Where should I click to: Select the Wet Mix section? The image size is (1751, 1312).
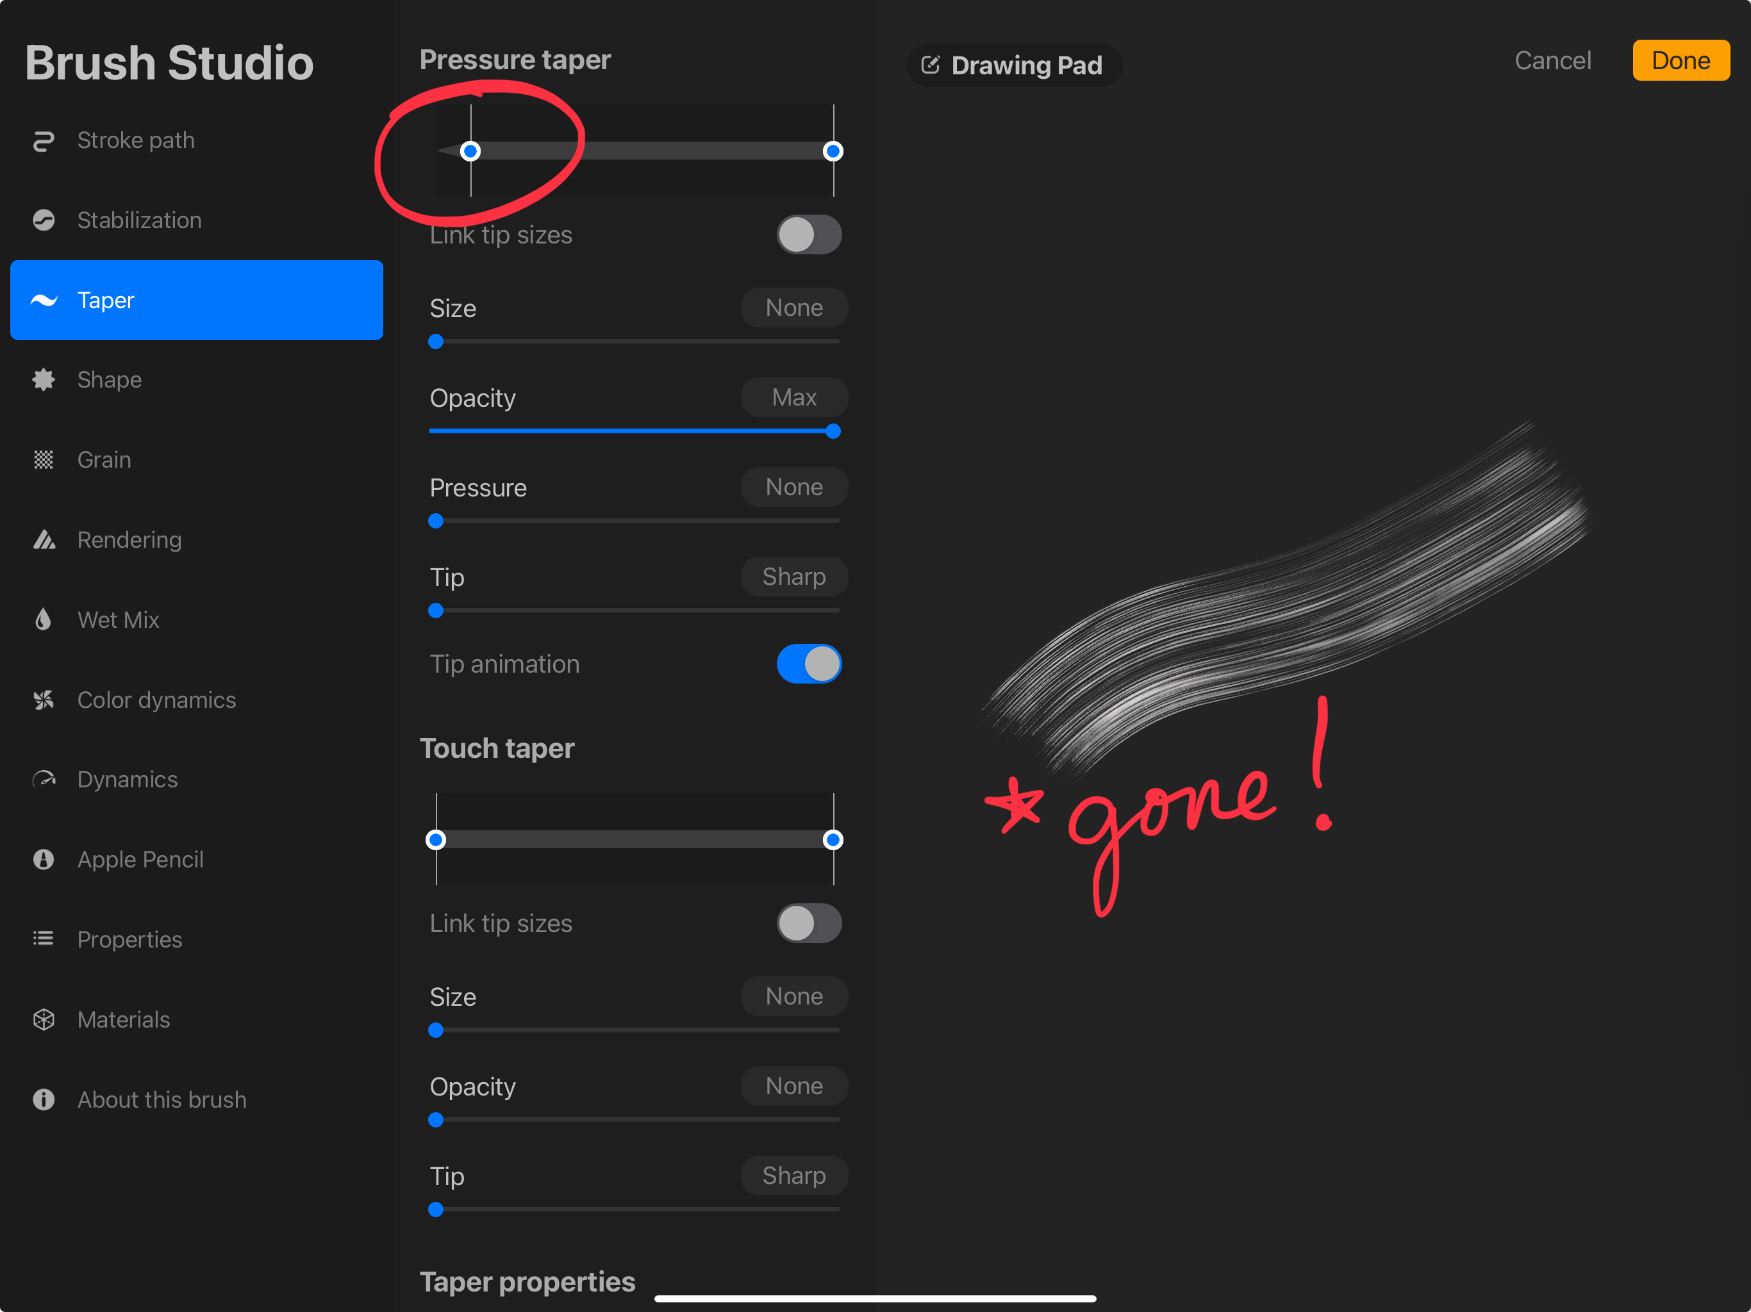point(196,619)
